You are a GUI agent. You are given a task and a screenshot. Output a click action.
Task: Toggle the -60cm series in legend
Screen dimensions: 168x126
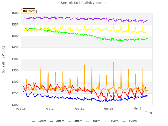coord(129,121)
